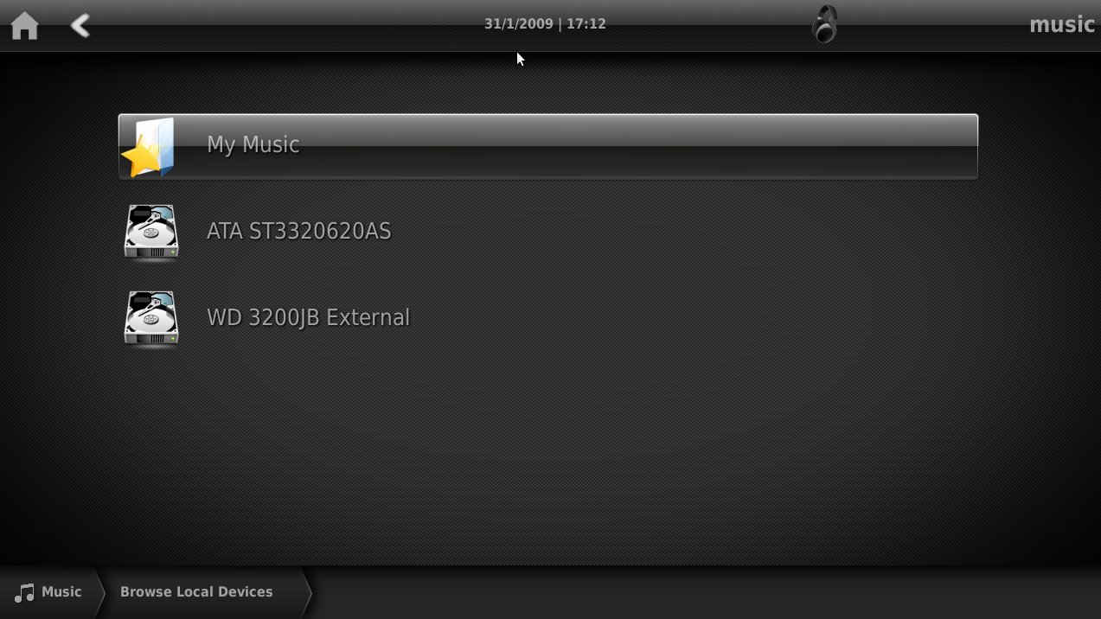Click the music section title at top right

pos(1062,24)
